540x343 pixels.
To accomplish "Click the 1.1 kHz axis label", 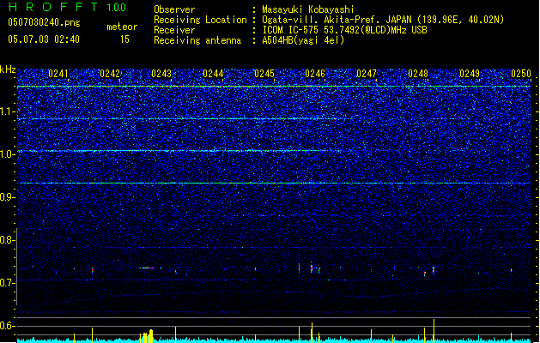I will (x=8, y=111).
